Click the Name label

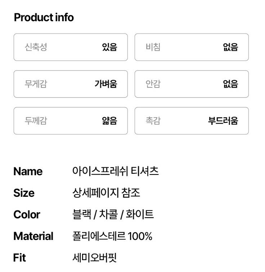[28, 172]
